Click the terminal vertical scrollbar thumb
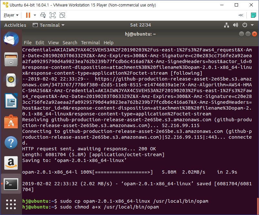 pyautogui.click(x=258, y=206)
